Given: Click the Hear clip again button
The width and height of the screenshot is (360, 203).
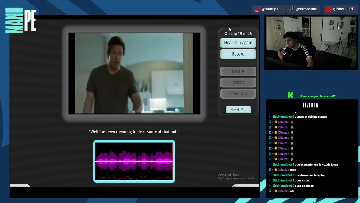Looking at the screenshot, I should 238,43.
